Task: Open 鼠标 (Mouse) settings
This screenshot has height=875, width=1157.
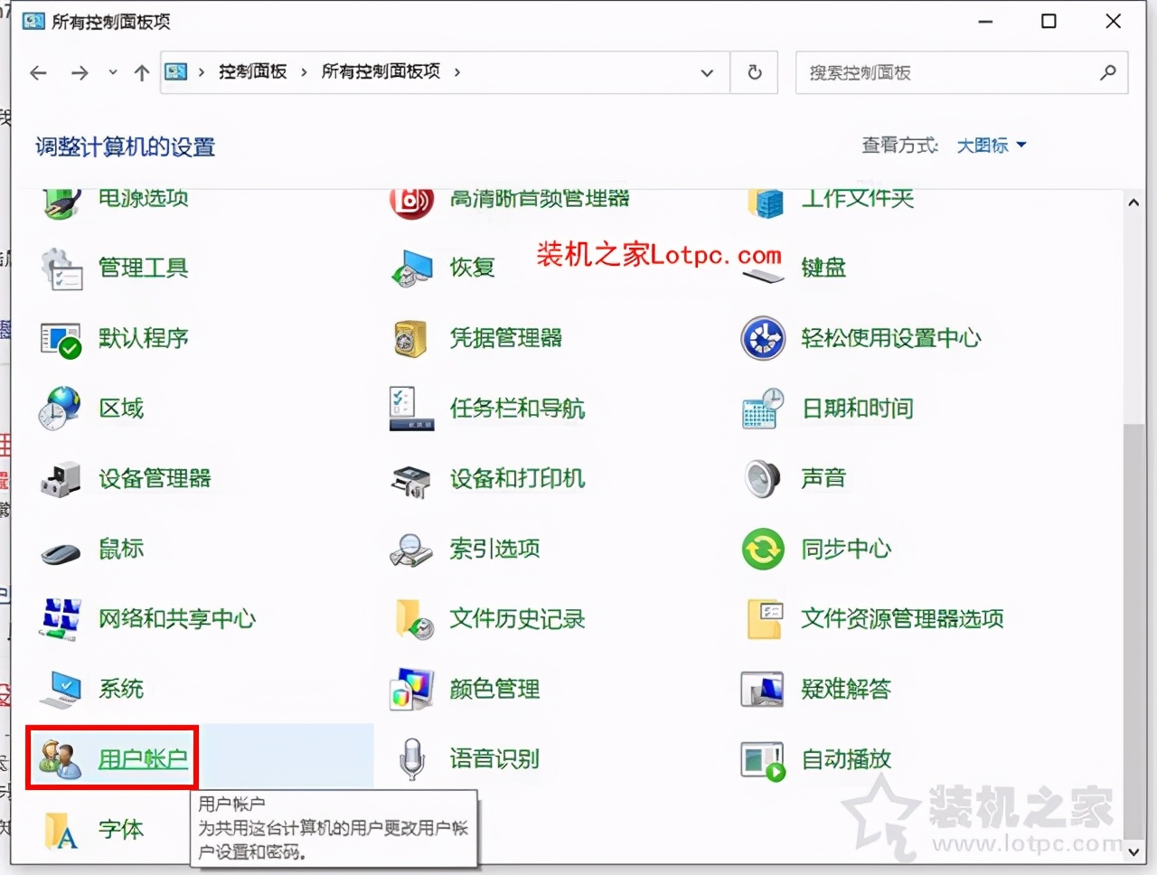Action: point(120,549)
